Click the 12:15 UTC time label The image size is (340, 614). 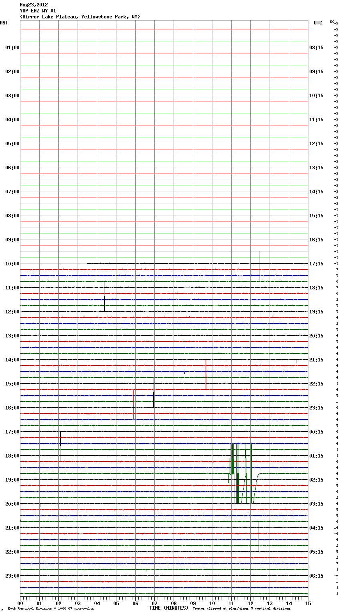point(316,144)
